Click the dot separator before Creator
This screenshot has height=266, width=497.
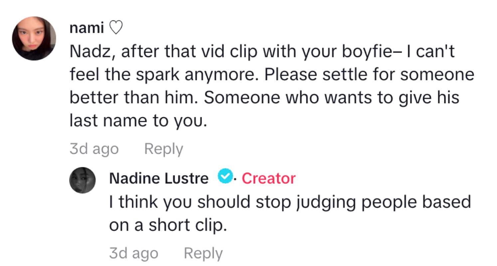[x=236, y=180]
